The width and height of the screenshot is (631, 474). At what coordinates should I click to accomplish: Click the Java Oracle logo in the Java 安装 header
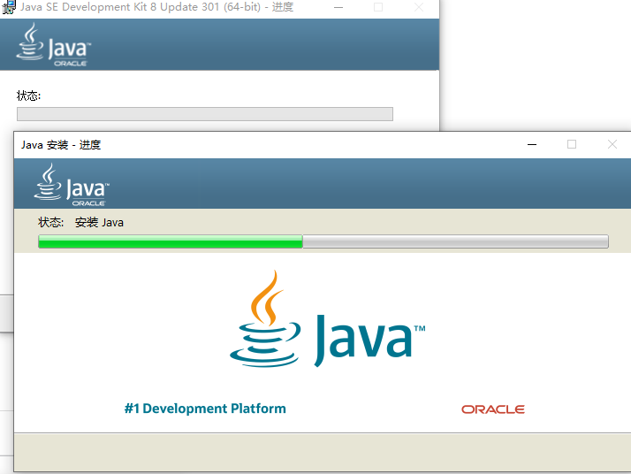72,185
